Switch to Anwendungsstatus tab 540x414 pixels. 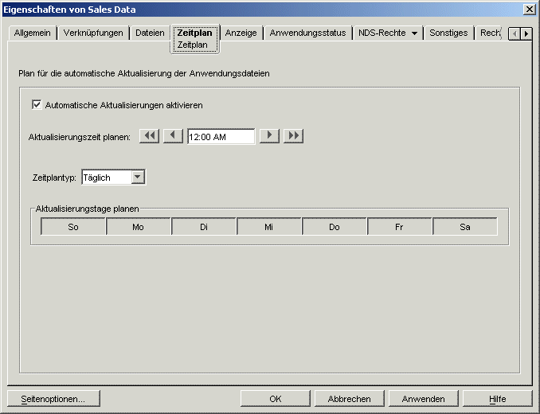tap(307, 33)
